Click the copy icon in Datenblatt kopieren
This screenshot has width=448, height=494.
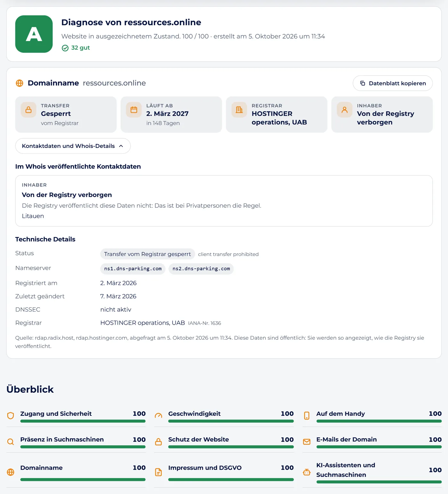pyautogui.click(x=363, y=83)
